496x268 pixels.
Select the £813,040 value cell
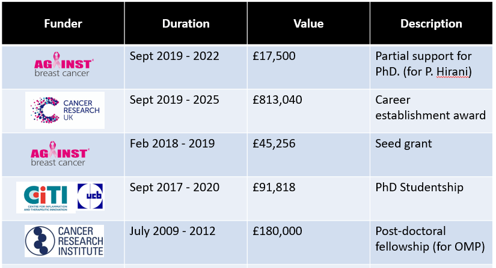pyautogui.click(x=308, y=111)
